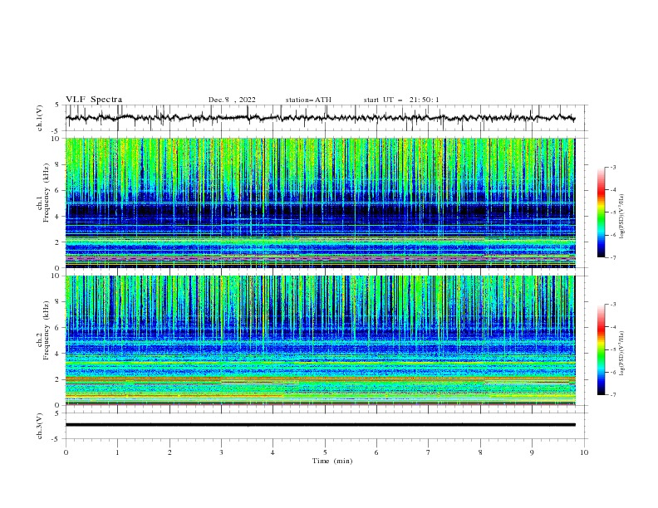Viewport: 658px width, 508px height.
Task: Click time axis tick label '7'
Action: click(x=429, y=452)
